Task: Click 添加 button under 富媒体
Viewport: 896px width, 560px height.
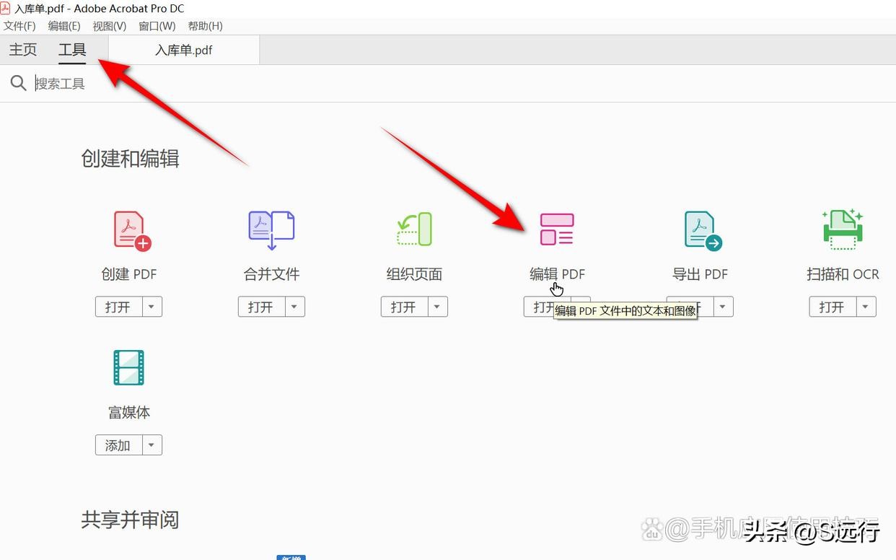Action: point(118,445)
